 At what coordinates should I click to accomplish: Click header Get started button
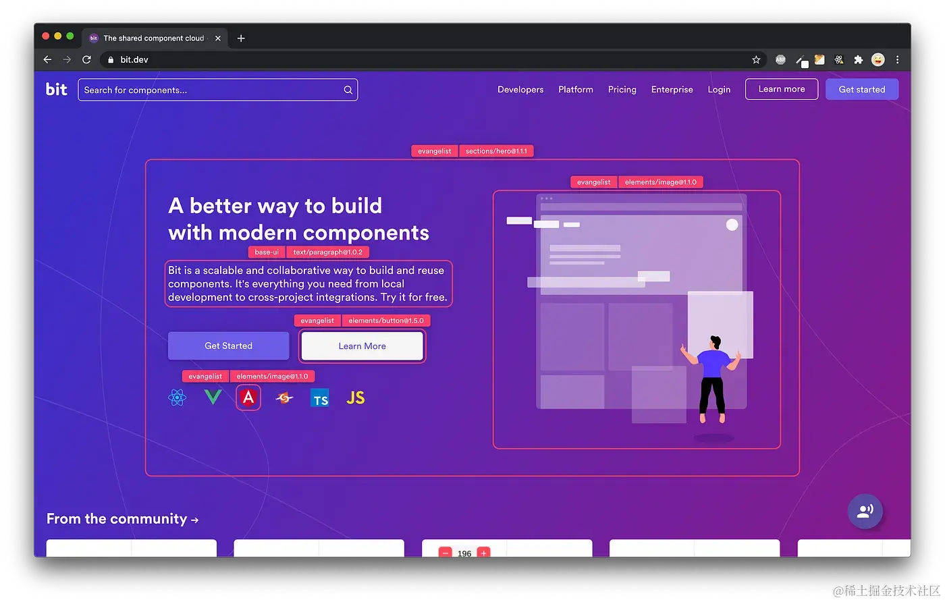pyautogui.click(x=862, y=89)
